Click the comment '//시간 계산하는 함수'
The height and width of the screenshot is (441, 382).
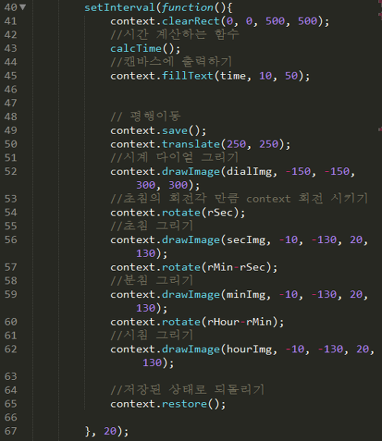(x=174, y=34)
